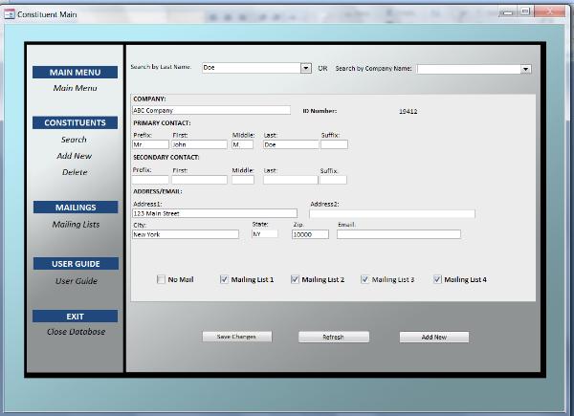Expand the Search by Company Name dropdown
This screenshot has width=574, height=416.
[525, 69]
